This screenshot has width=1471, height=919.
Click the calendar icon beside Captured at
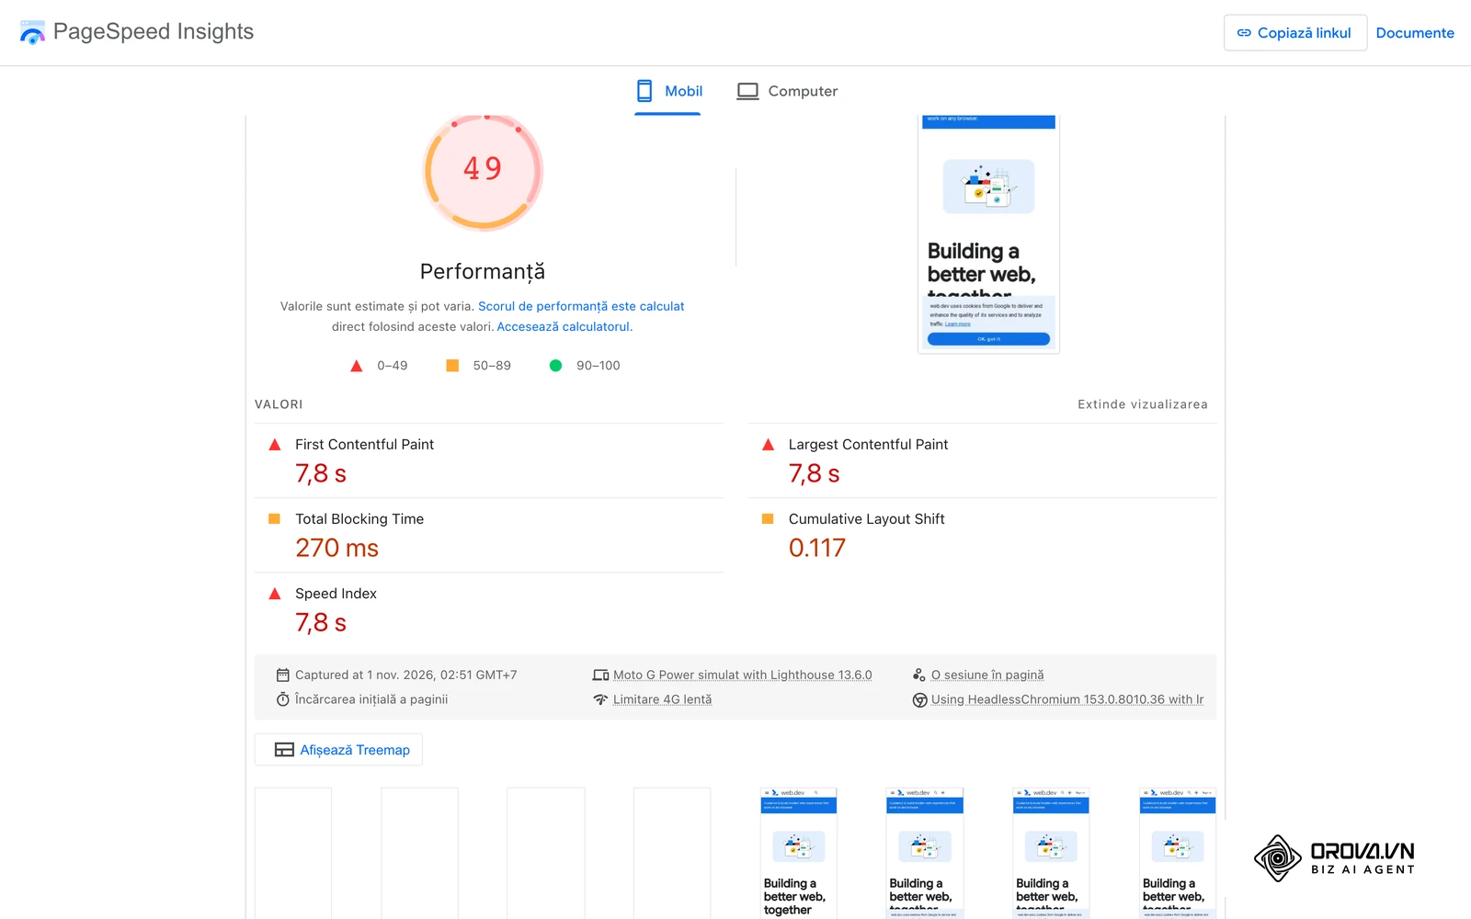point(283,675)
